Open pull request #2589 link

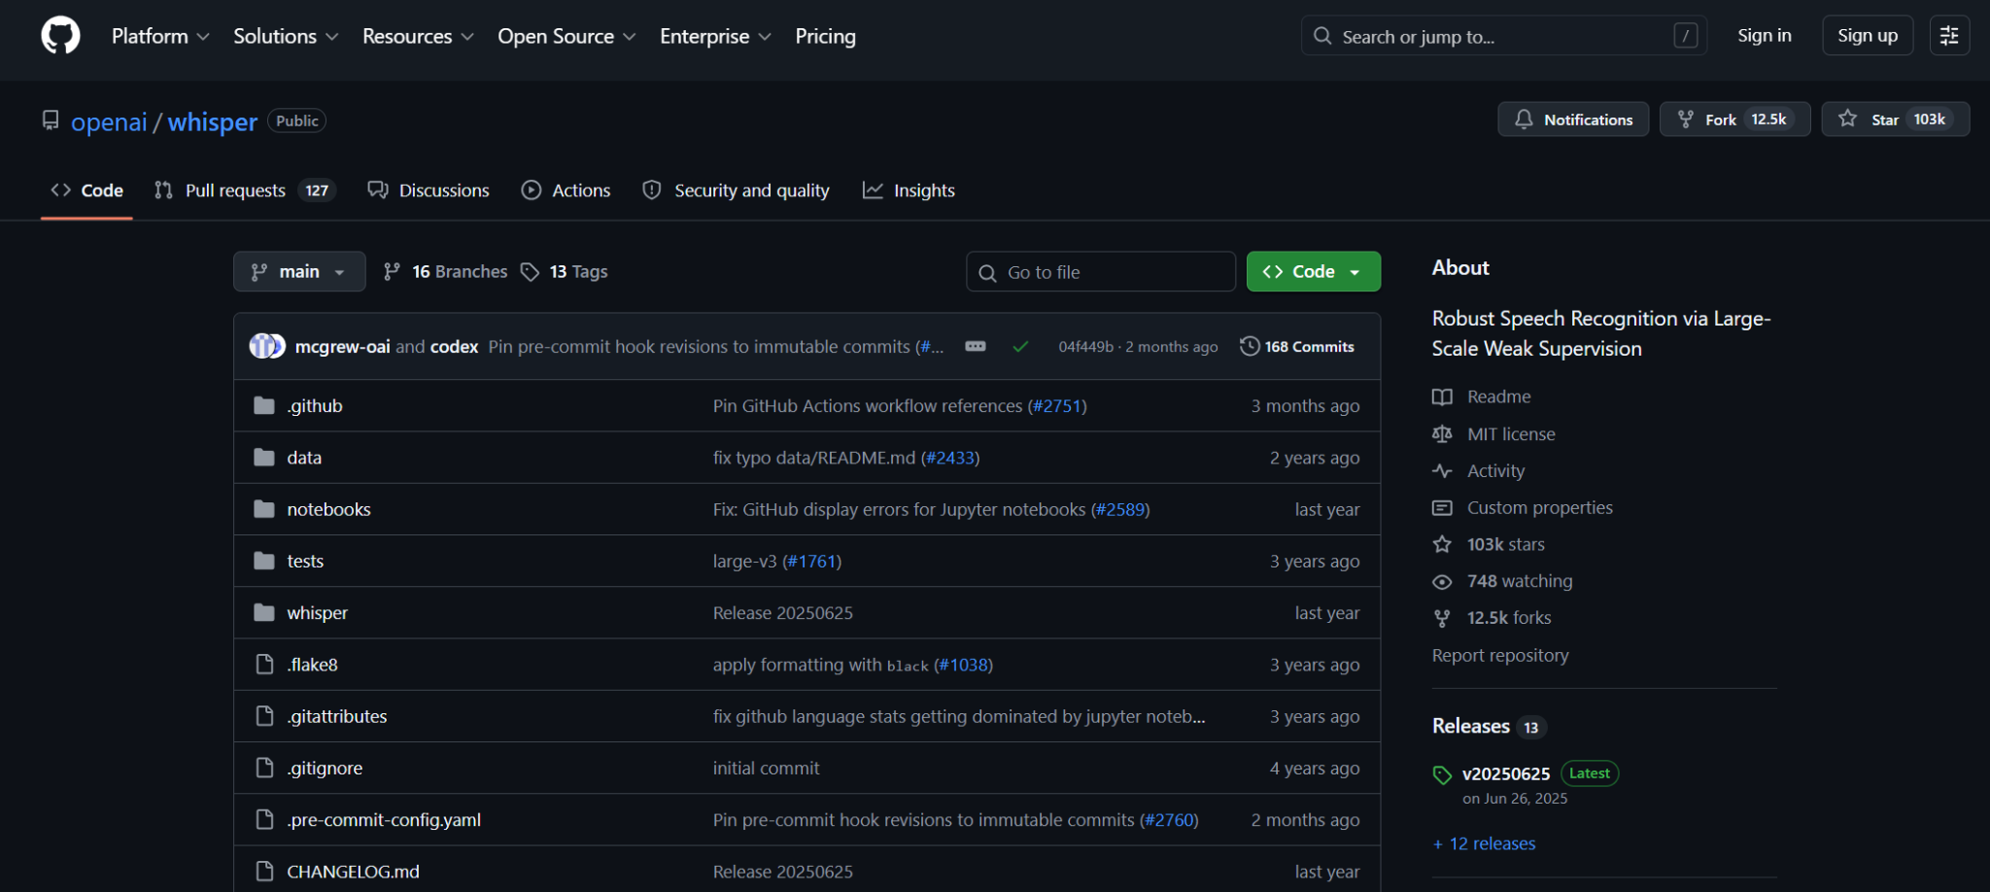tap(1120, 509)
